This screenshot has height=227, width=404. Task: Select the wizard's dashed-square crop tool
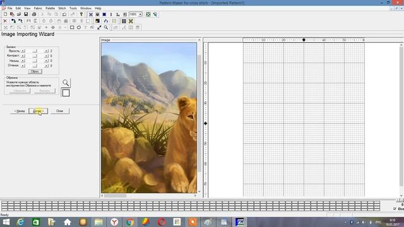pyautogui.click(x=66, y=93)
